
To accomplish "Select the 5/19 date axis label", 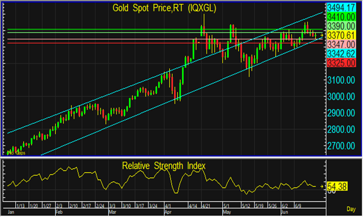I will coord(259,206).
